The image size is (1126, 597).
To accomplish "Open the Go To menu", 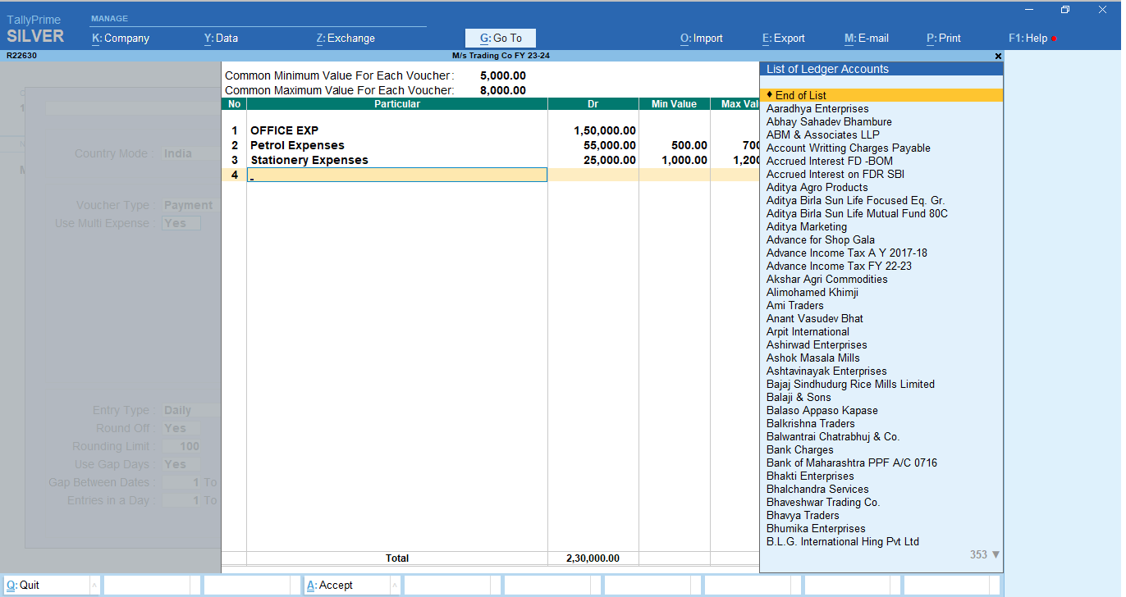I will pos(501,38).
